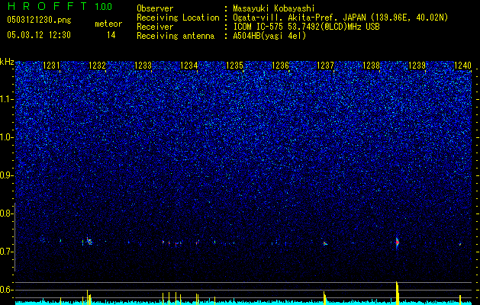
Task: Click the 1235 time axis label
Action: pyautogui.click(x=234, y=65)
